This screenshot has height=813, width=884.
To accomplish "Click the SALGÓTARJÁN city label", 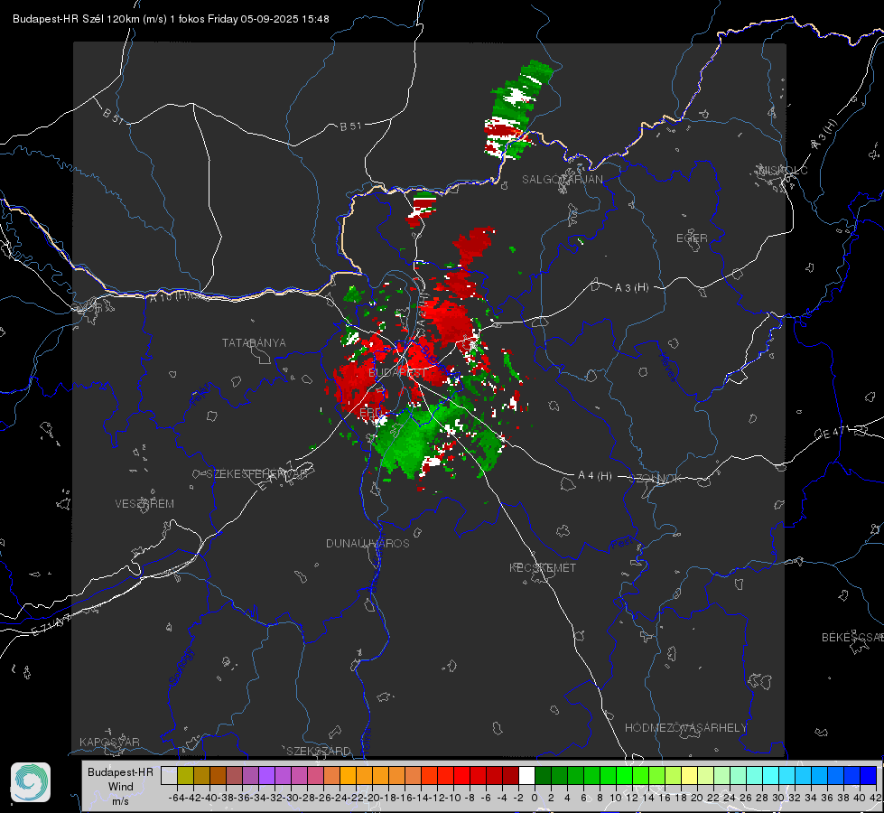I will click(562, 180).
